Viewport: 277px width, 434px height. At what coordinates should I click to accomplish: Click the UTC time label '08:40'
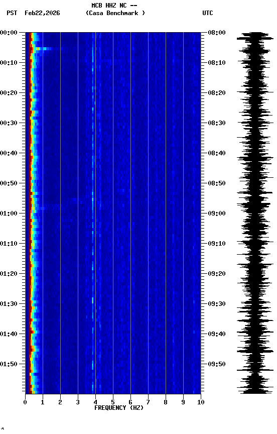[217, 153]
